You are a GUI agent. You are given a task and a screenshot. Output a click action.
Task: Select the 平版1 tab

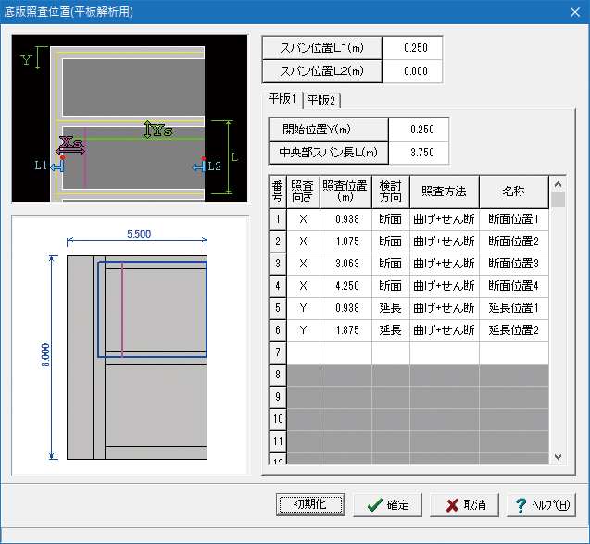click(282, 98)
